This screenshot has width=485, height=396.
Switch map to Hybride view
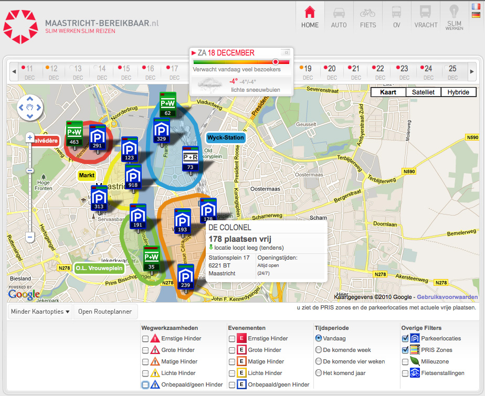click(x=458, y=92)
